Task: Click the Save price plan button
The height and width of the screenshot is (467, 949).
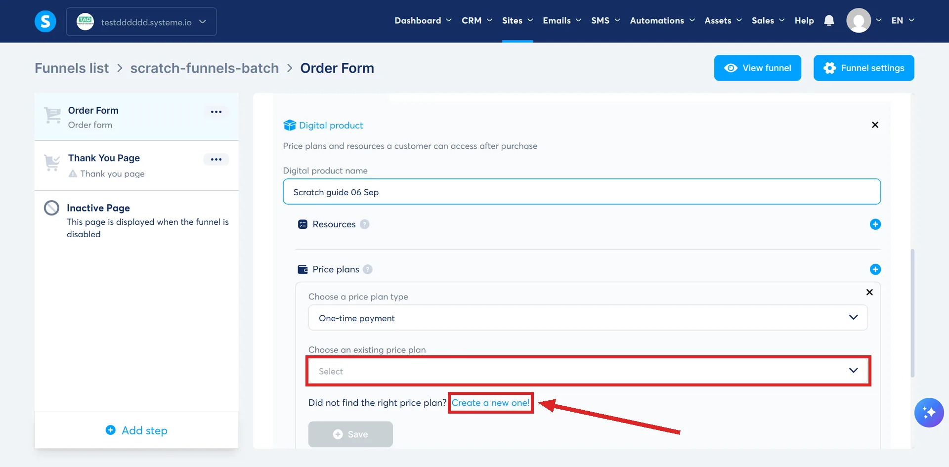Action: (350, 434)
